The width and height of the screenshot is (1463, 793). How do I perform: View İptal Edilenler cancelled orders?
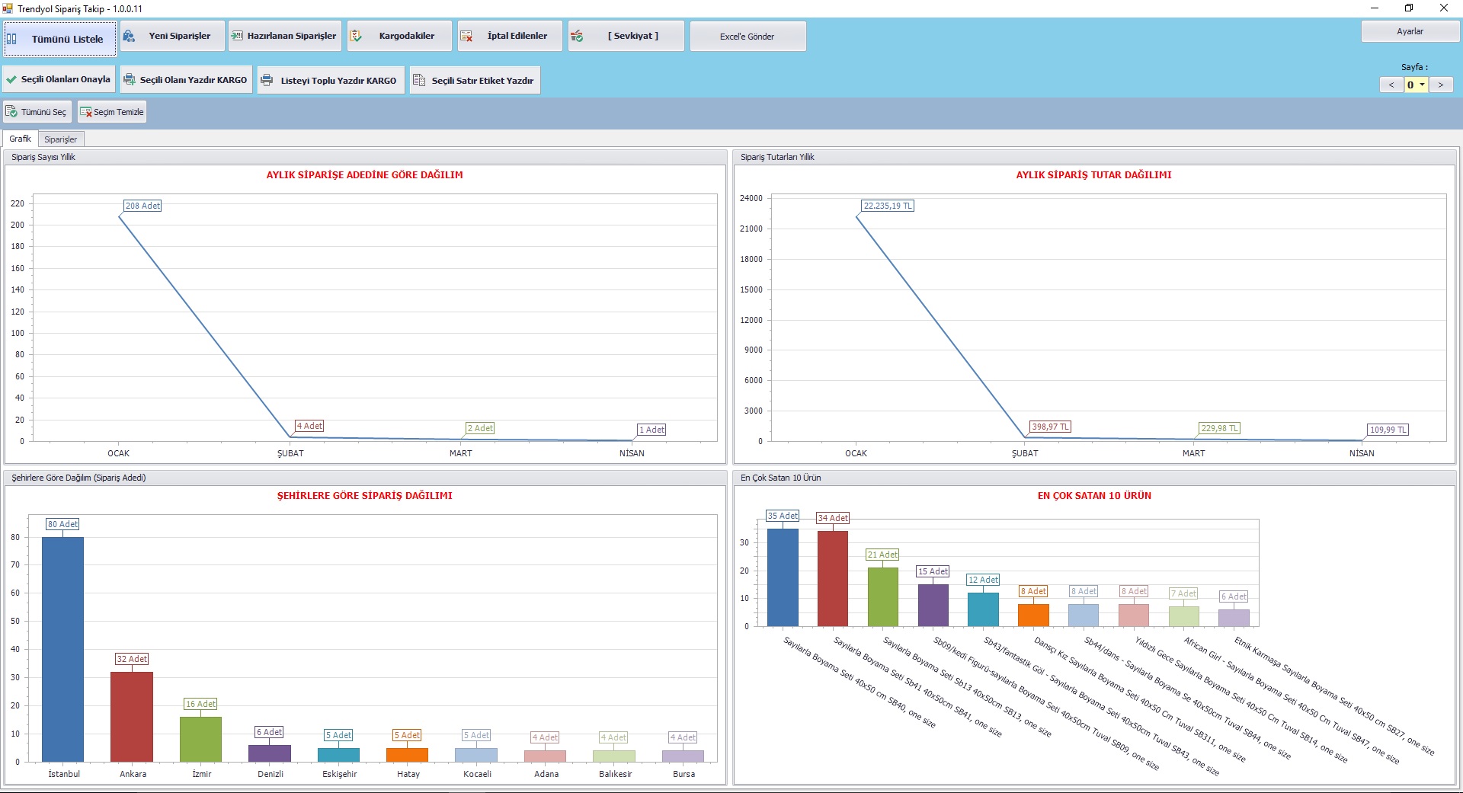[x=509, y=36]
